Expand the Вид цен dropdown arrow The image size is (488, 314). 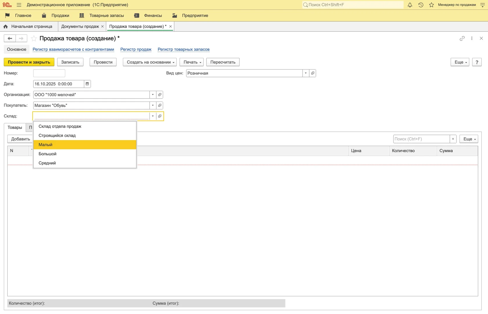[306, 73]
